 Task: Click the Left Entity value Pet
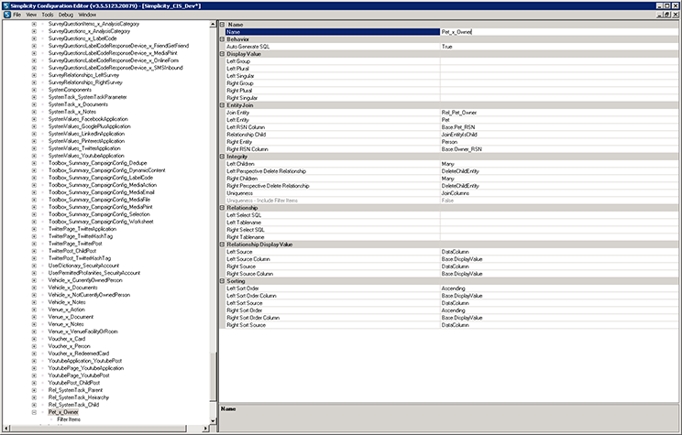coord(445,120)
